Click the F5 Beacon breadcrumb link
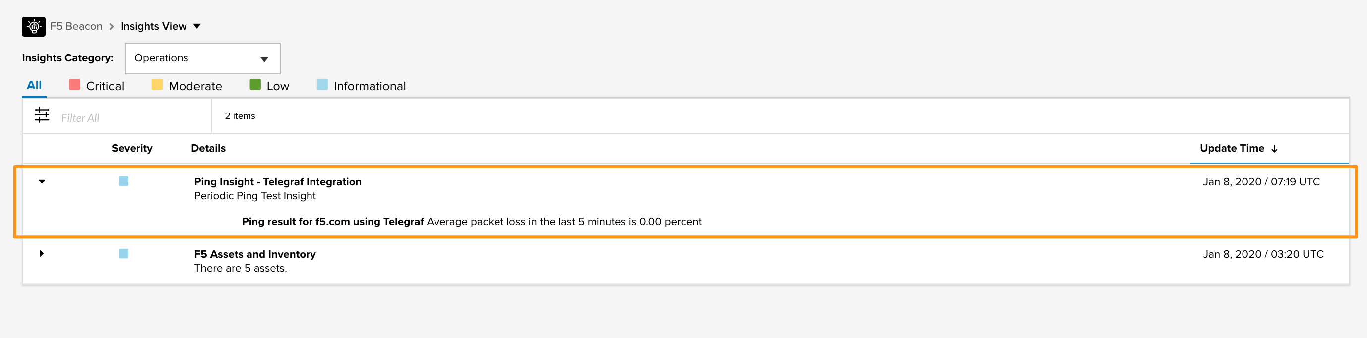1367x338 pixels. click(76, 27)
